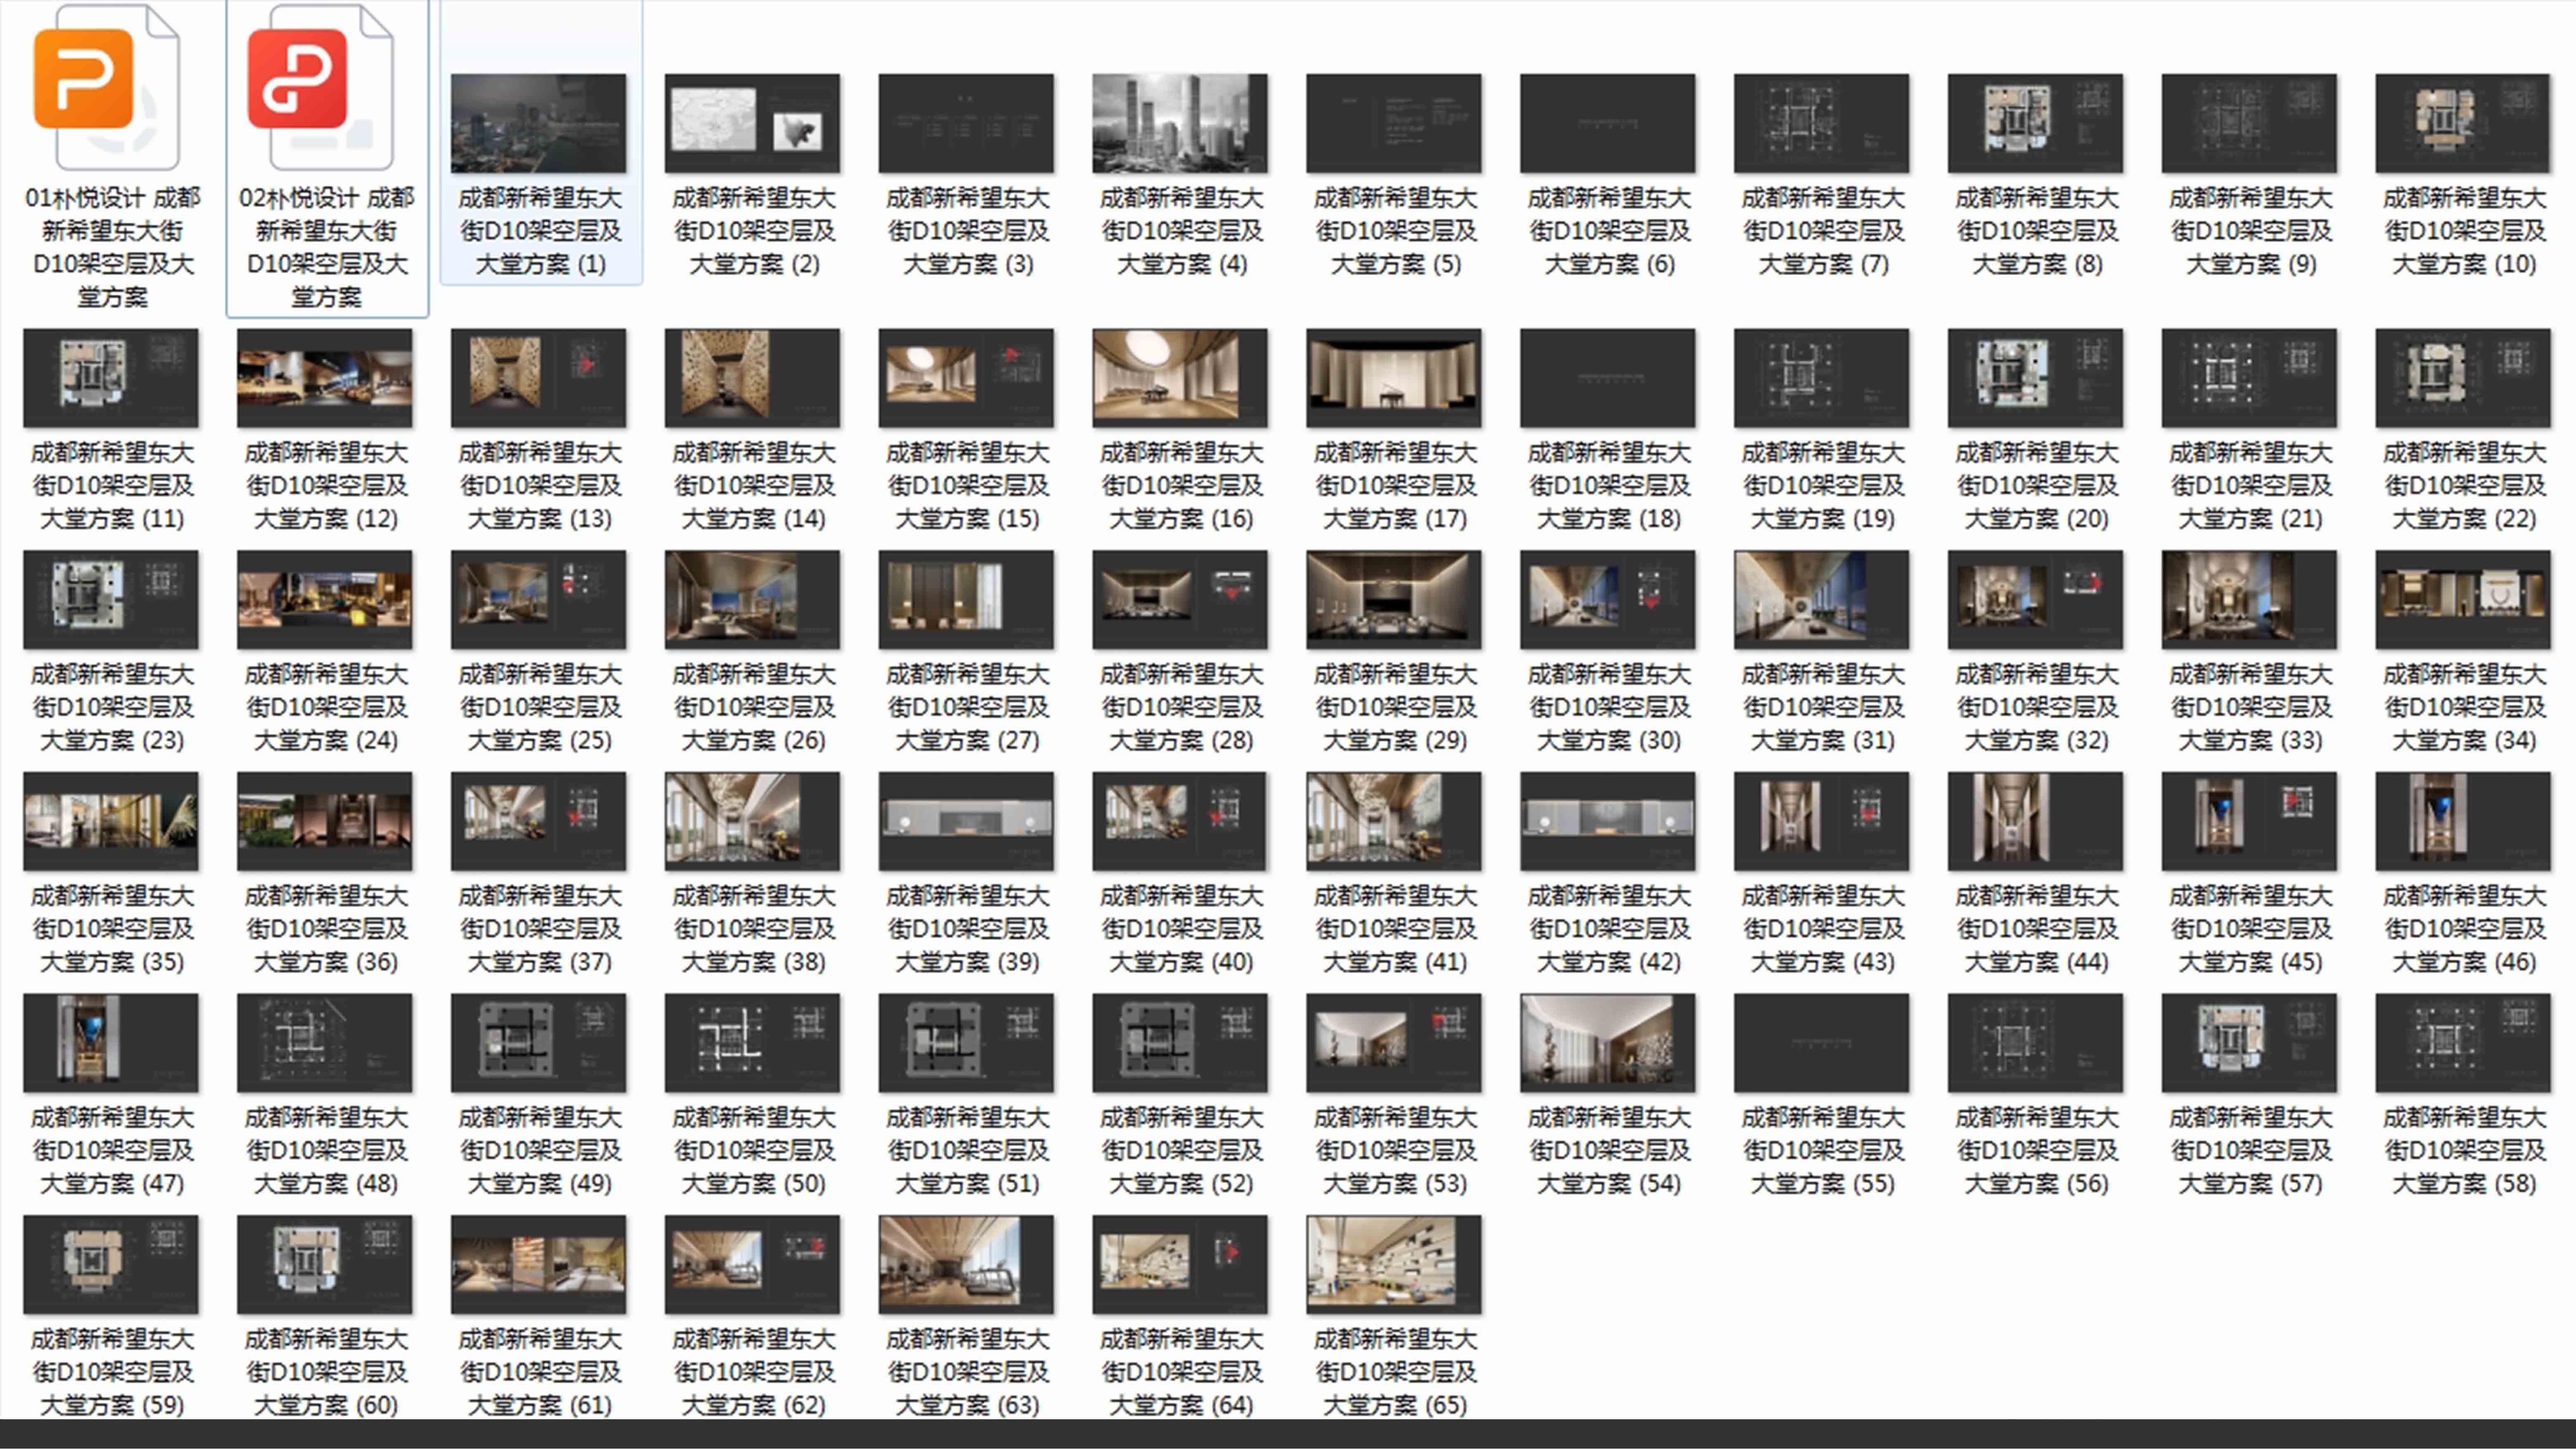Click file name label 大堂方案 (64)

pos(1182,1372)
